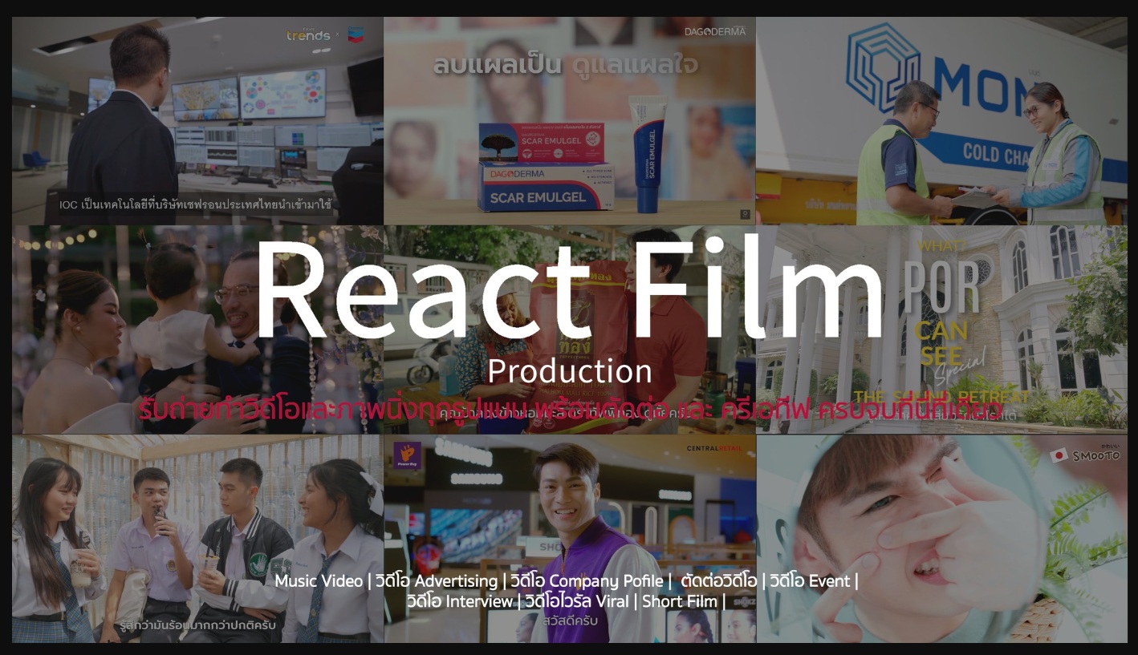
Task: Click the trends logo in first thumbnail
Action: point(308,35)
